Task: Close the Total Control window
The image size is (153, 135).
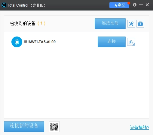Action: tap(147, 5)
